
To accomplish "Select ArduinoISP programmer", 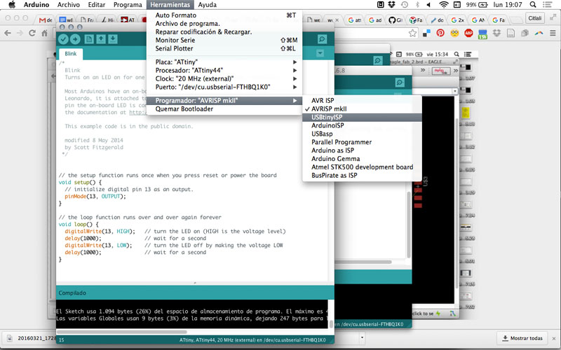I will pos(362,125).
